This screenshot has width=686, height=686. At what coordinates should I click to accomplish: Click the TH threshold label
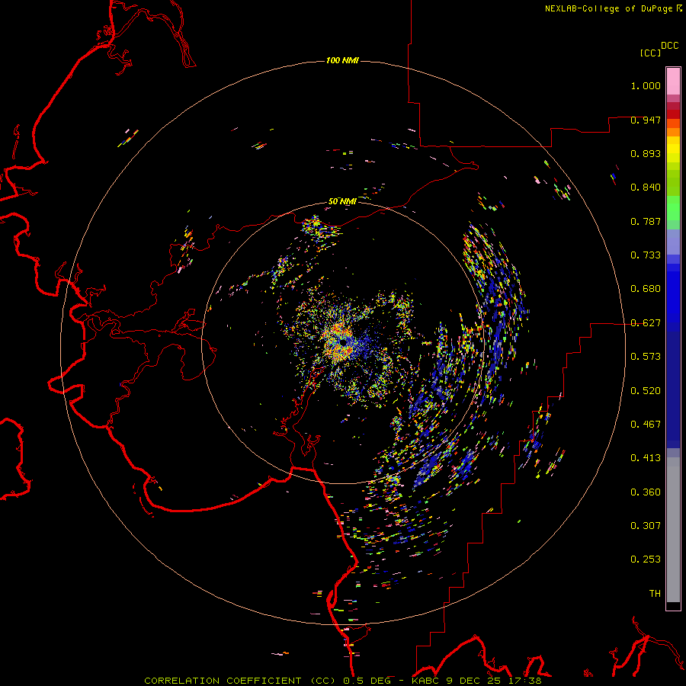coord(655,594)
